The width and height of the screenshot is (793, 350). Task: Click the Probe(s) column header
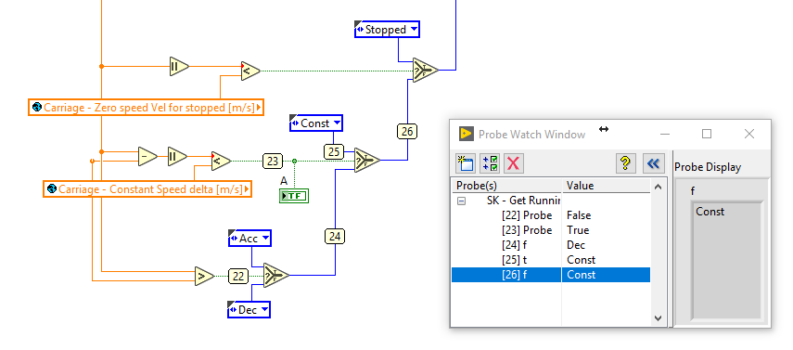click(506, 186)
